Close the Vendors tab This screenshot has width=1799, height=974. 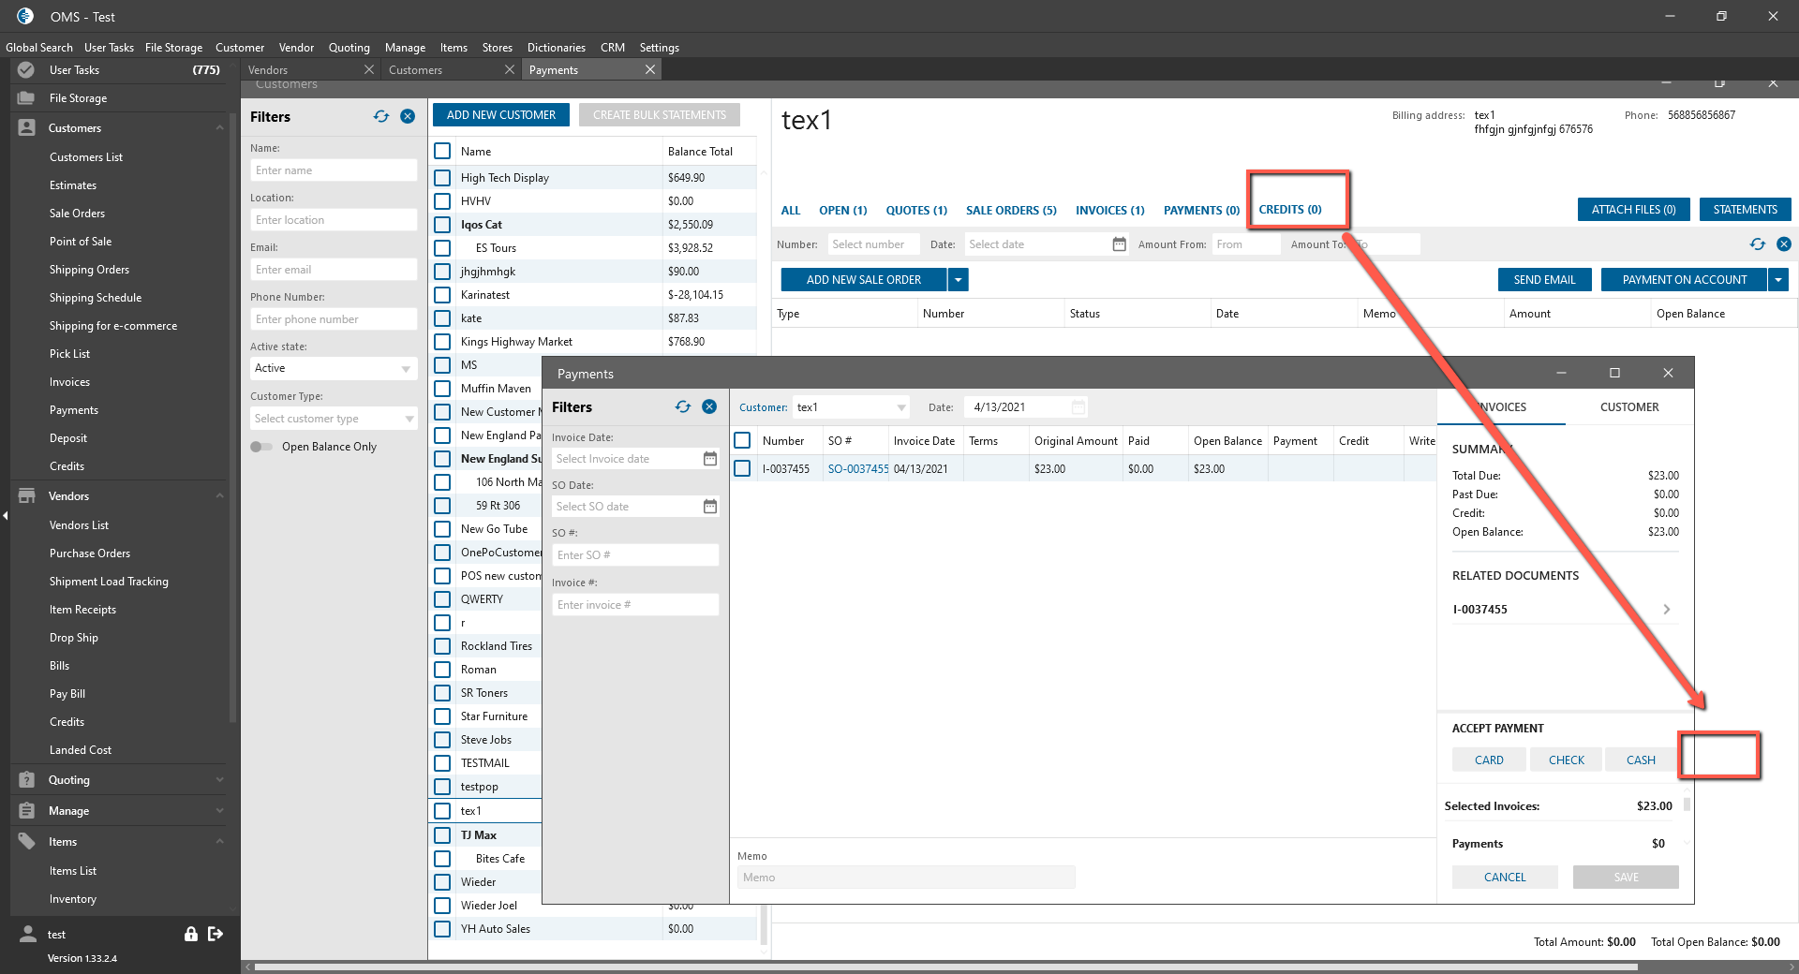click(369, 70)
